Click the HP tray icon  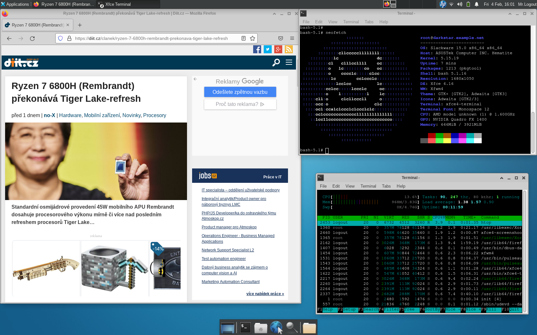[x=443, y=4]
